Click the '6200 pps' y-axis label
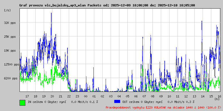The image size is (223, 111). coord(11,78)
